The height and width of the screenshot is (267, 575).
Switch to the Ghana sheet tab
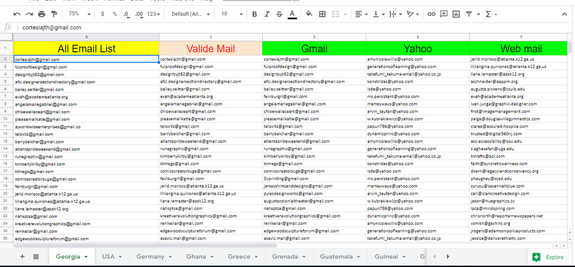pyautogui.click(x=196, y=256)
